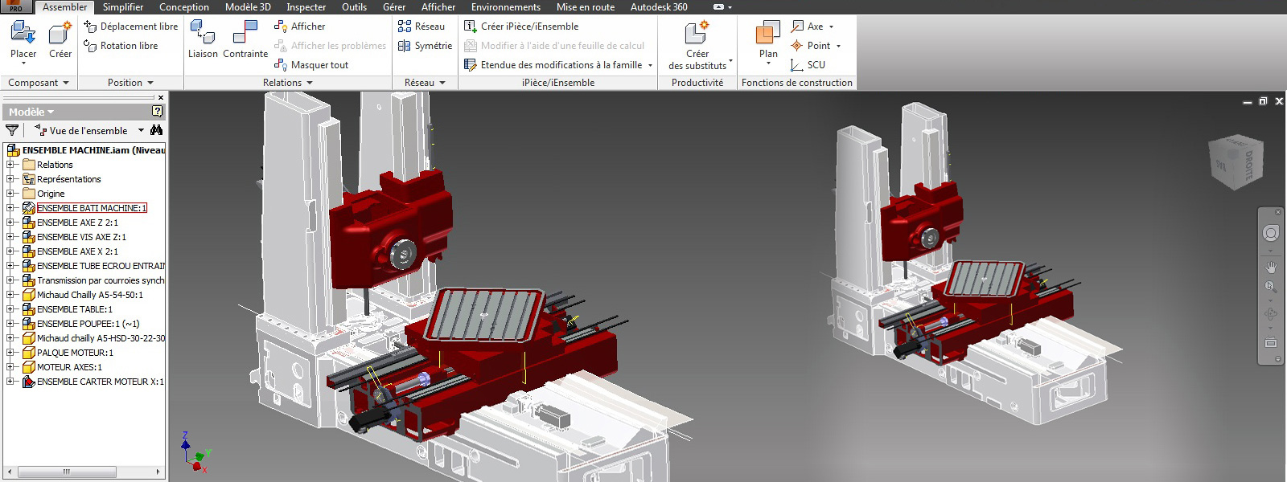This screenshot has width=1287, height=482.
Task: Select MOTEUR AXES:1 part
Action: coord(69,367)
